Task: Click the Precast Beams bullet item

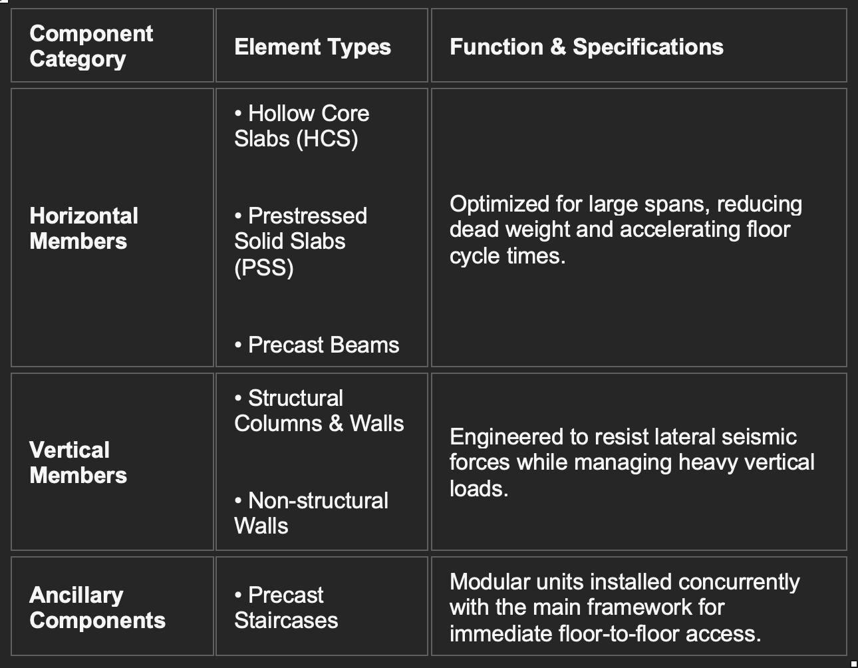Action: point(317,345)
